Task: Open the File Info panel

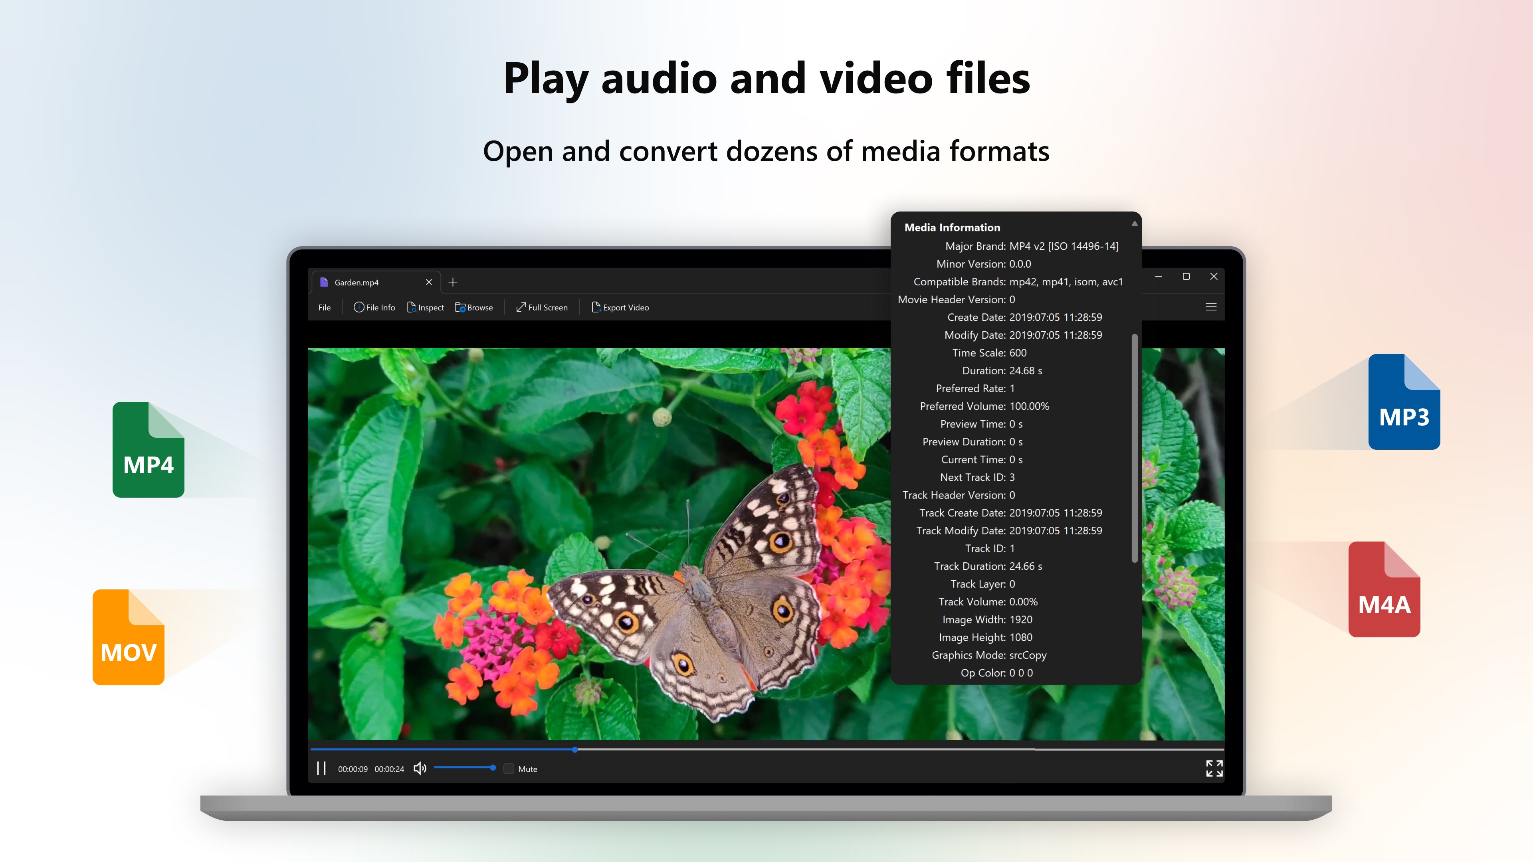Action: pos(374,308)
